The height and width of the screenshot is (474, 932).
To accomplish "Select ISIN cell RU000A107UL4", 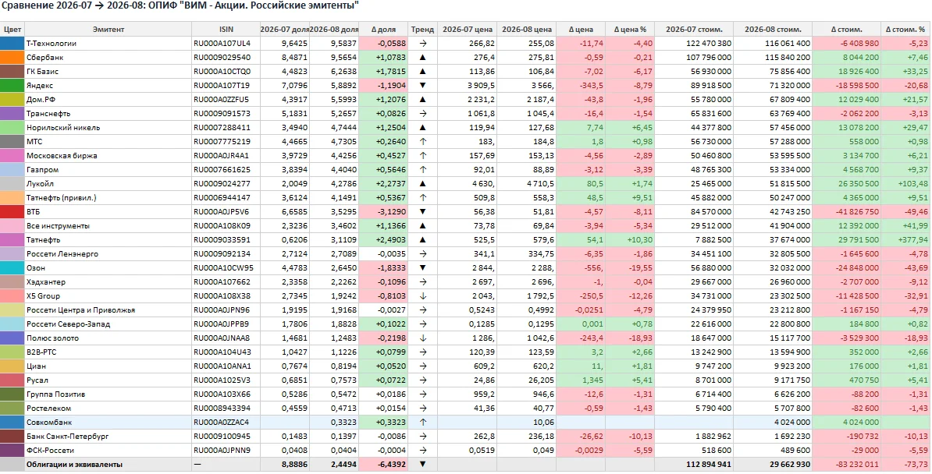I will click(x=226, y=44).
